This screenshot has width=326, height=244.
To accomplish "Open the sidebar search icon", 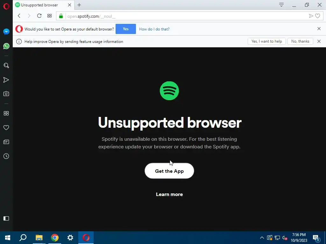I will pos(6,65).
